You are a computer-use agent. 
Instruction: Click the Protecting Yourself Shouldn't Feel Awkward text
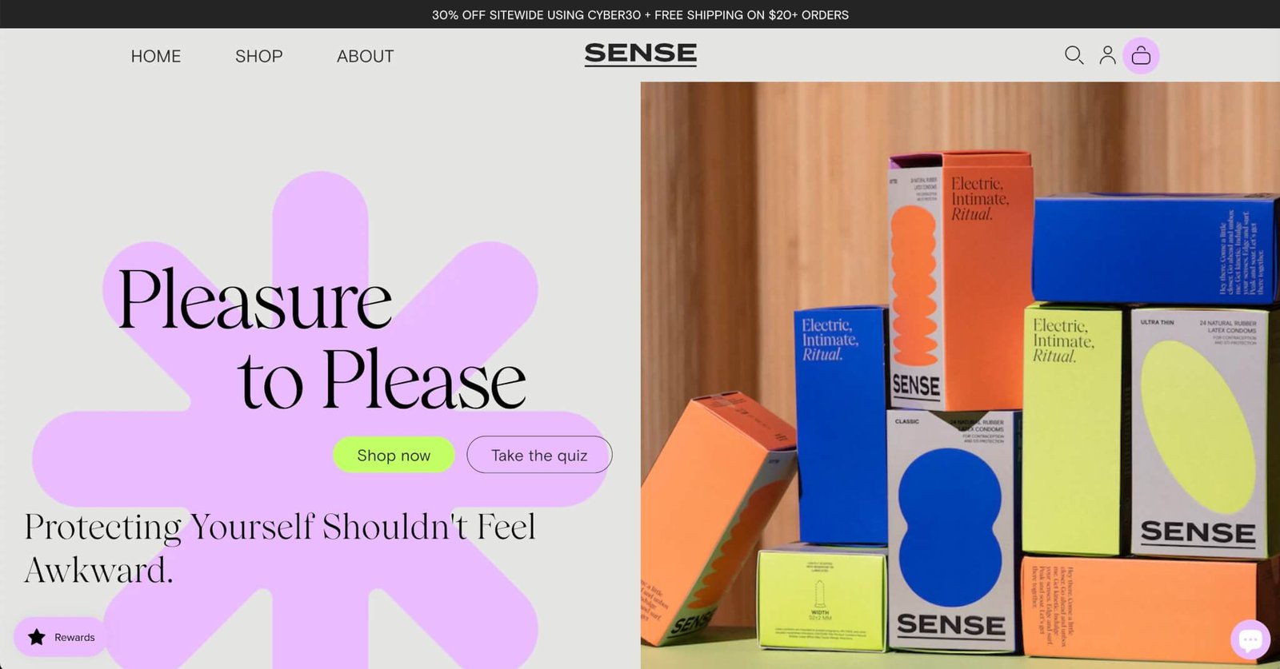click(x=280, y=548)
